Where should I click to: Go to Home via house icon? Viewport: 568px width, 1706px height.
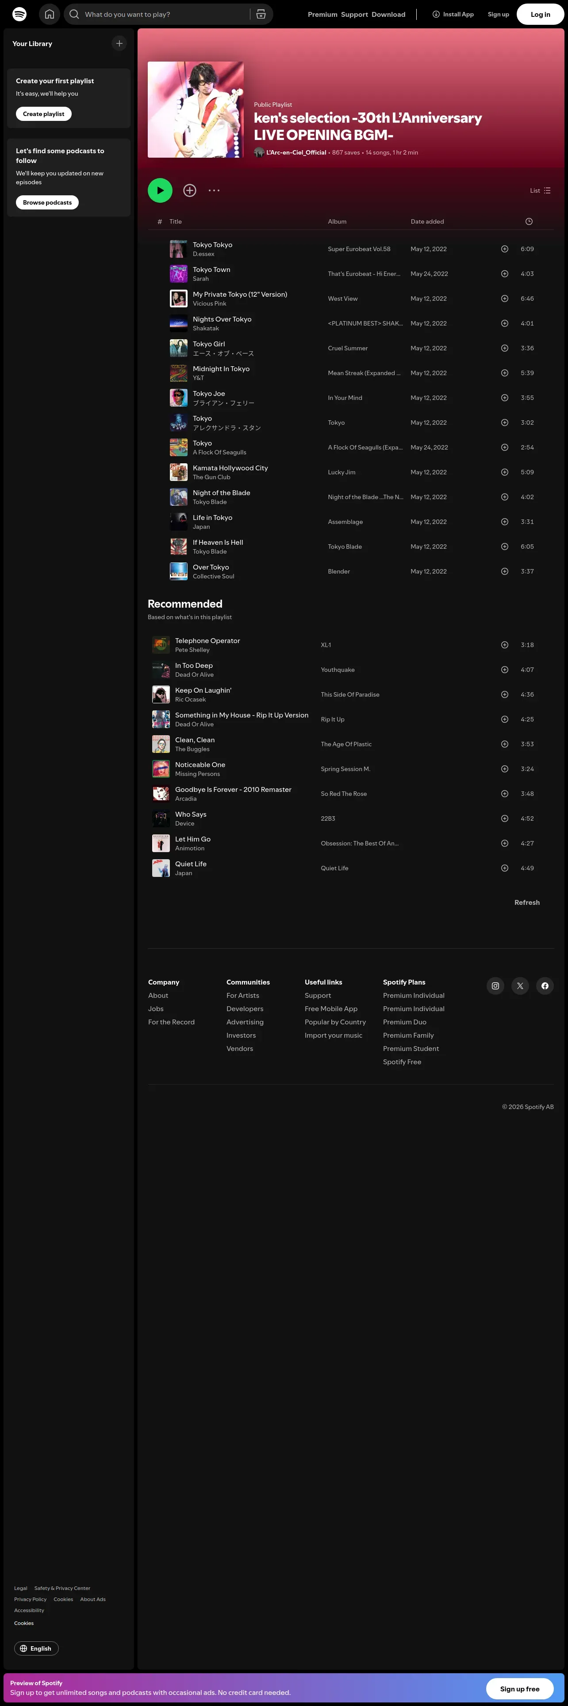(50, 14)
